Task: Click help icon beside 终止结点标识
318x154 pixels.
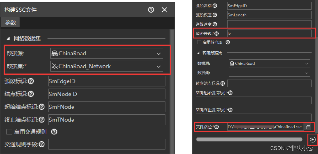Action: (42, 120)
